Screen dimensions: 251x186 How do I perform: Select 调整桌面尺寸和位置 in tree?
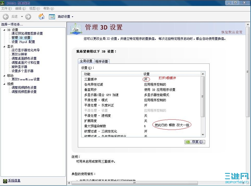pyautogui.click(x=26, y=62)
